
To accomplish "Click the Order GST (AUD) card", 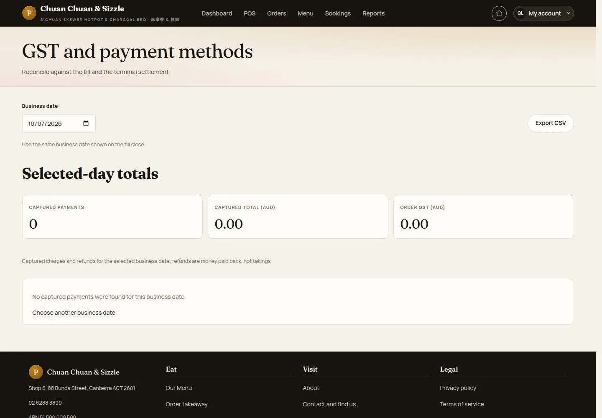I will (483, 217).
